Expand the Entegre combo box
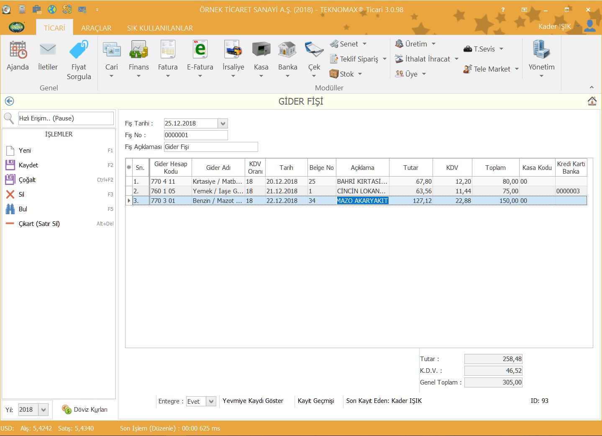The width and height of the screenshot is (602, 436). click(x=211, y=402)
